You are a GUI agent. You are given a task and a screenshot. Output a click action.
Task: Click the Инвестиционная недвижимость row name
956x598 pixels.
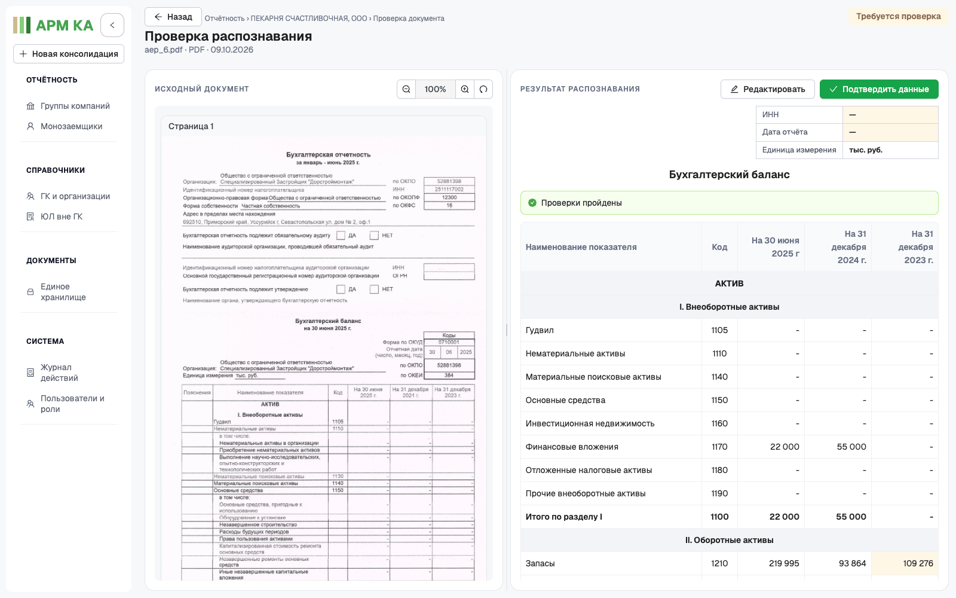(590, 423)
